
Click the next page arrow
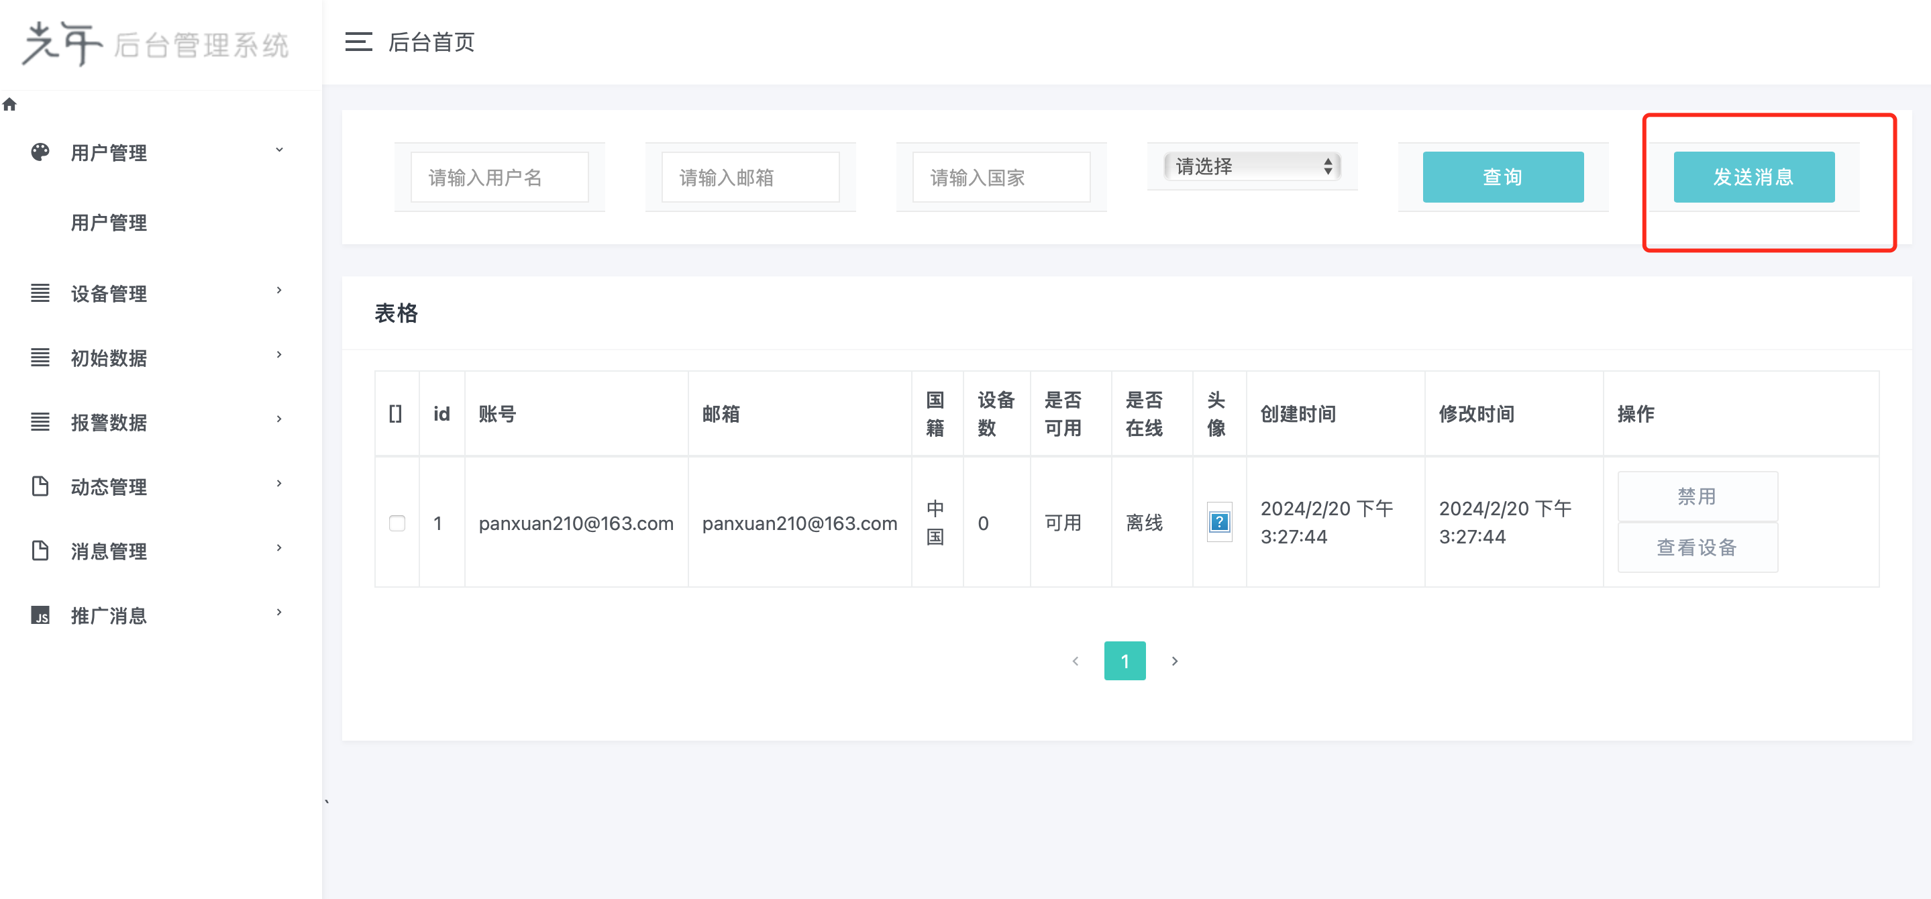(1175, 662)
